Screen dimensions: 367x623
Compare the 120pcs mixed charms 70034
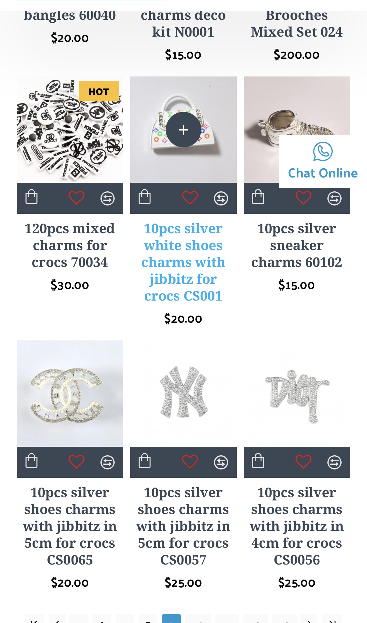click(108, 198)
